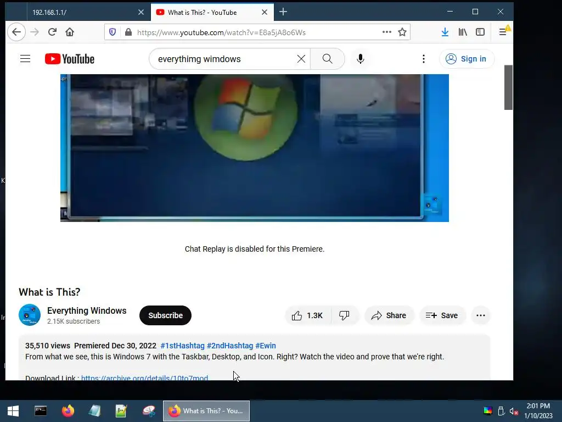Click the video title What is This?
The width and height of the screenshot is (562, 422).
pos(49,292)
